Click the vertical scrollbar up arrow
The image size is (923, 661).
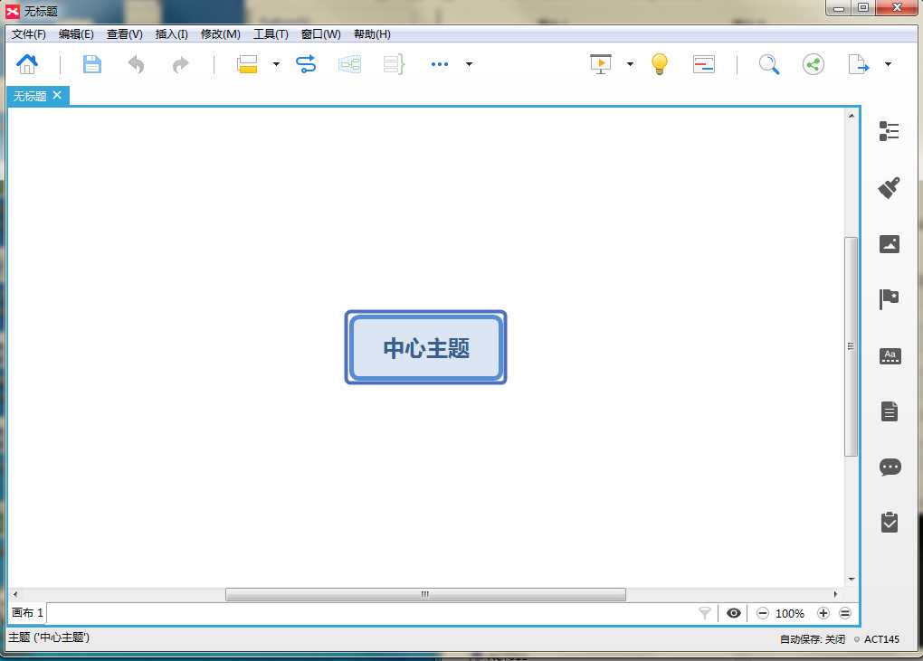[852, 116]
